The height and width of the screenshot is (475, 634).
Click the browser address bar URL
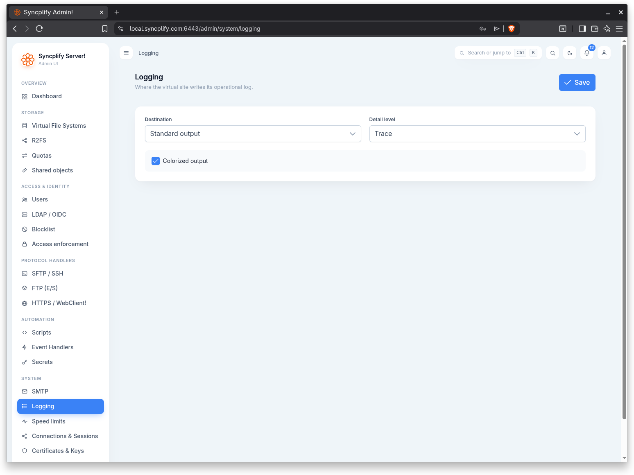coord(195,29)
